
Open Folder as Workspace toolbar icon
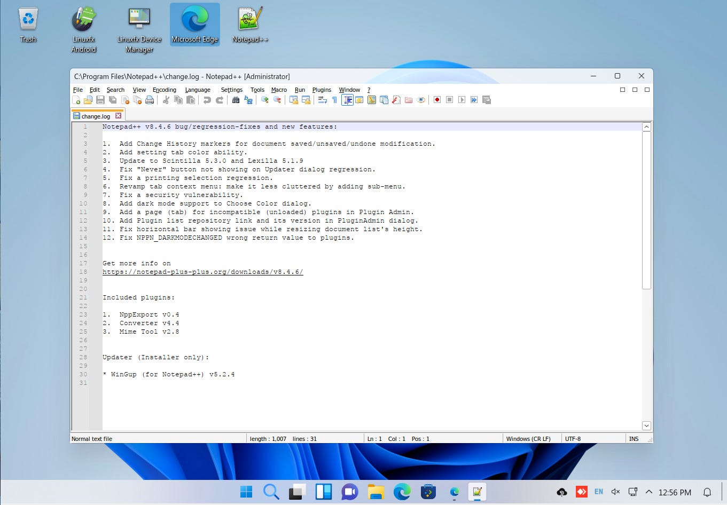(x=409, y=100)
